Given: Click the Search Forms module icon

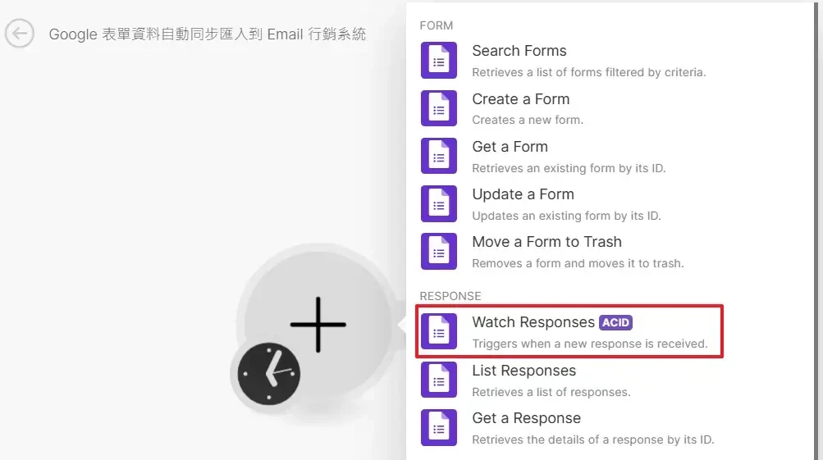Looking at the screenshot, I should point(439,61).
